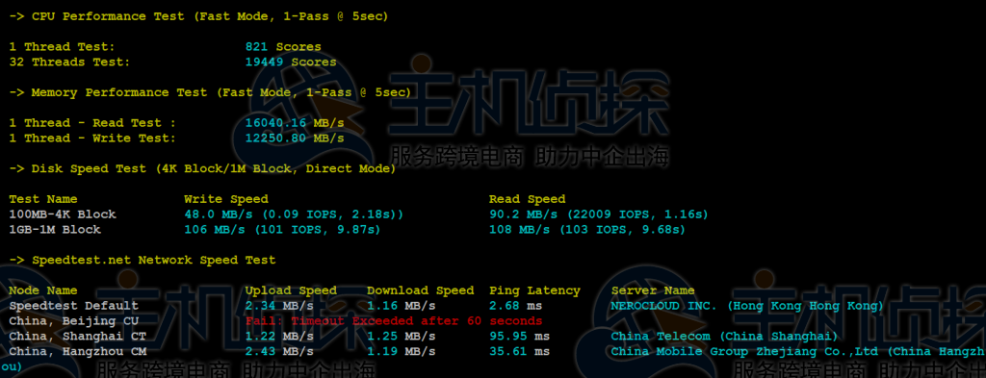Click the Memory Performance Test heading
The height and width of the screenshot is (378, 986).
pos(210,92)
